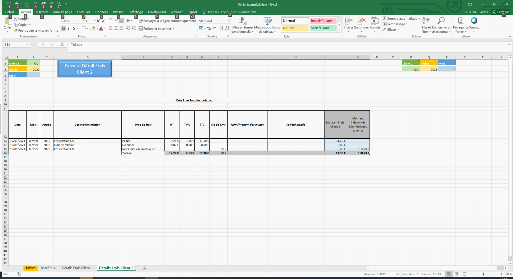The width and height of the screenshot is (513, 279).
Task: Expand the Standard number format dropdown
Action: tap(228, 21)
